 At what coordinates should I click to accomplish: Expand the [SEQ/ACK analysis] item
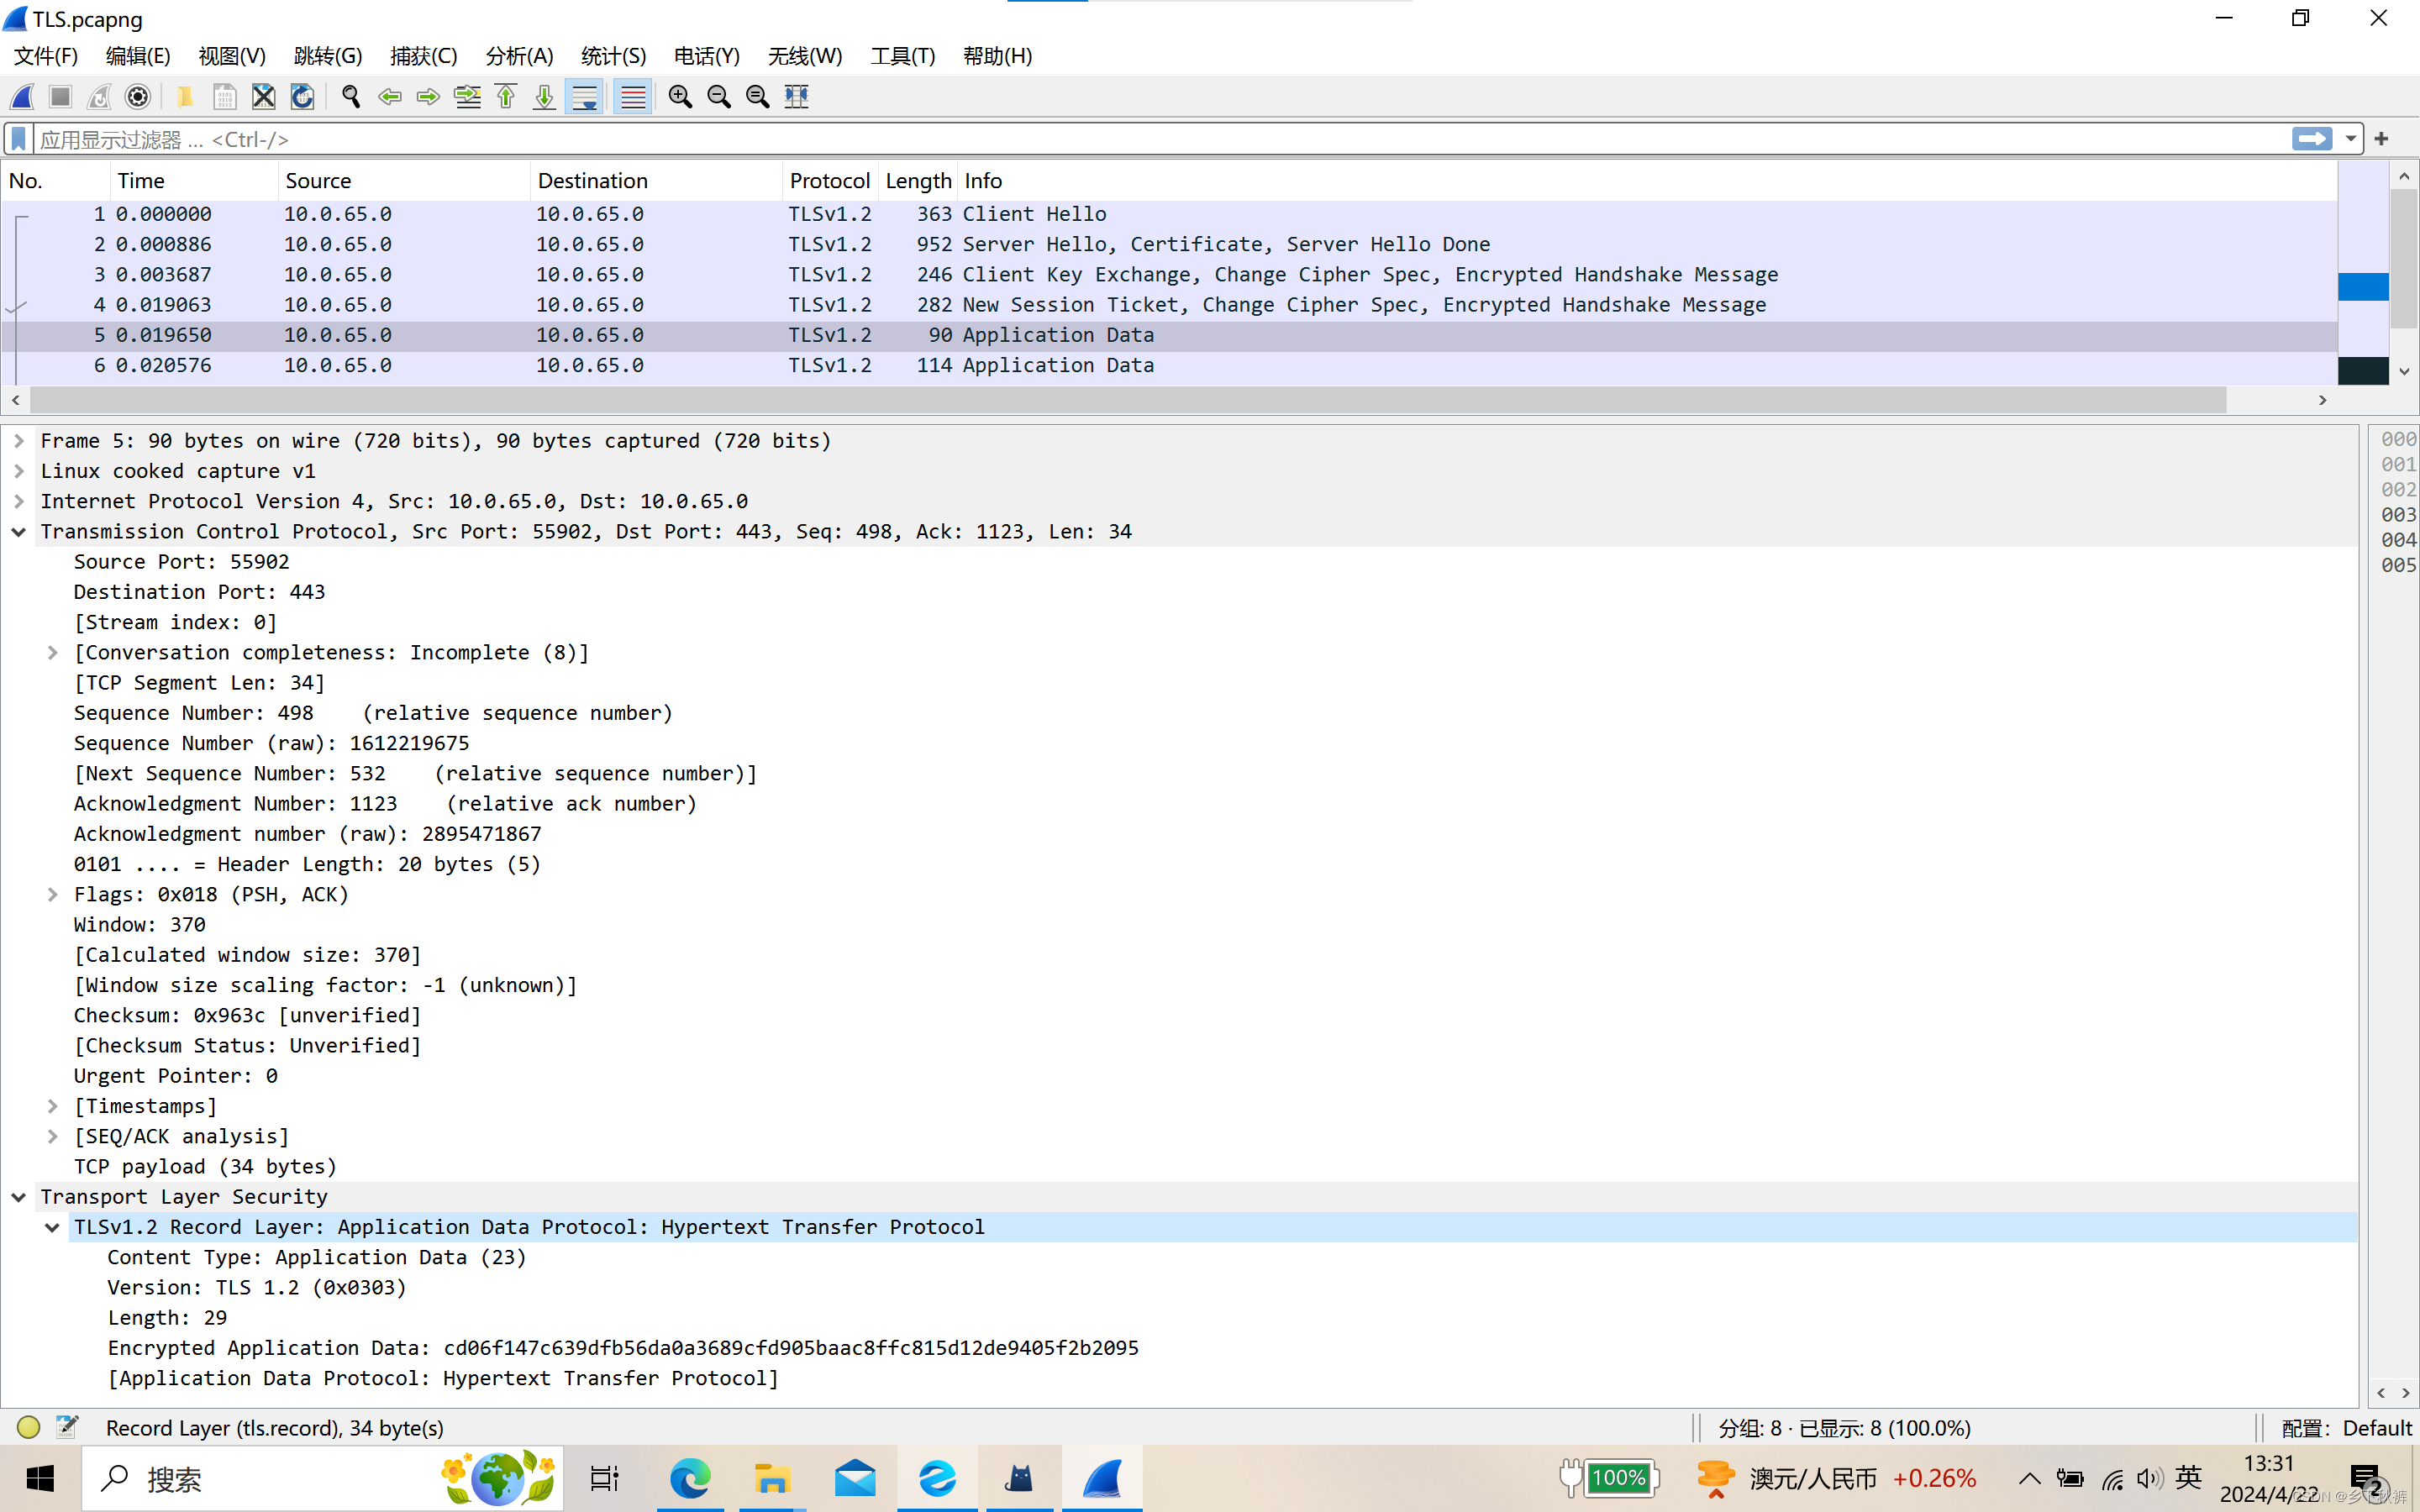[x=52, y=1137]
